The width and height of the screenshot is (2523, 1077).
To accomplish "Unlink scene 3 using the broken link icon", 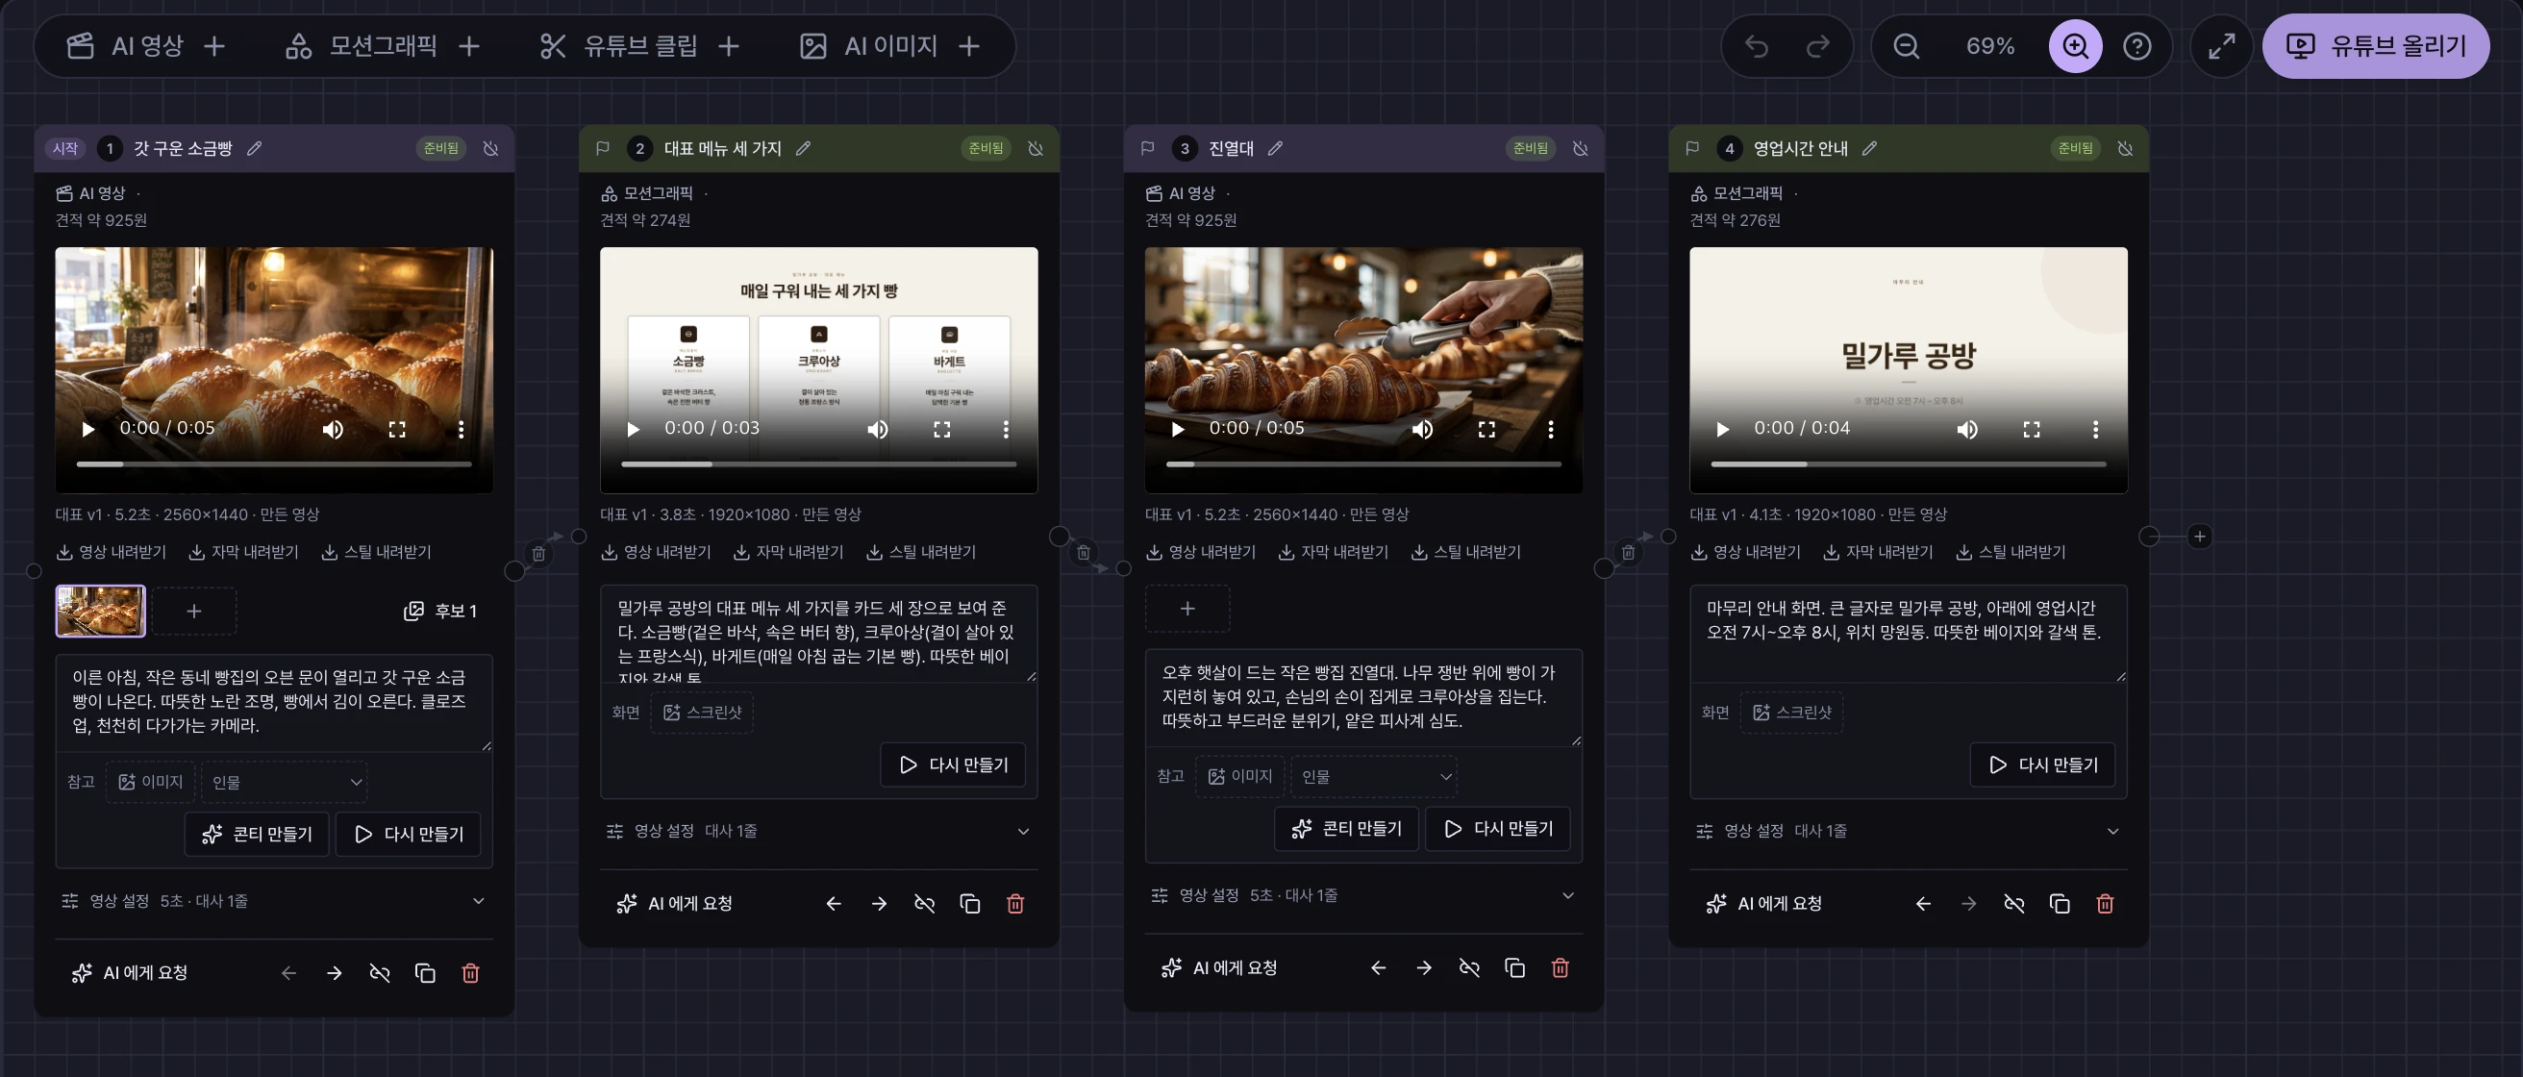I will (1469, 967).
